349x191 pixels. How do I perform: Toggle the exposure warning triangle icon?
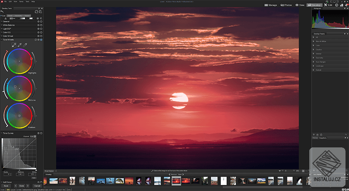tap(6, 18)
